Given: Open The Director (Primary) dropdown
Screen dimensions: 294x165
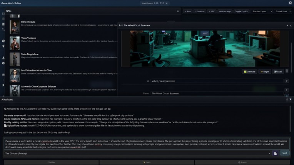Looking at the screenshot, I should coord(137,153).
